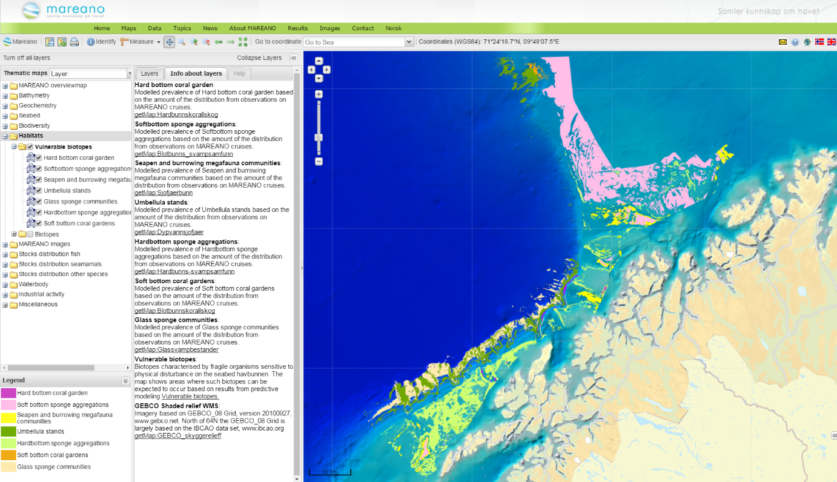Expand the Seabed folder

[x=5, y=116]
